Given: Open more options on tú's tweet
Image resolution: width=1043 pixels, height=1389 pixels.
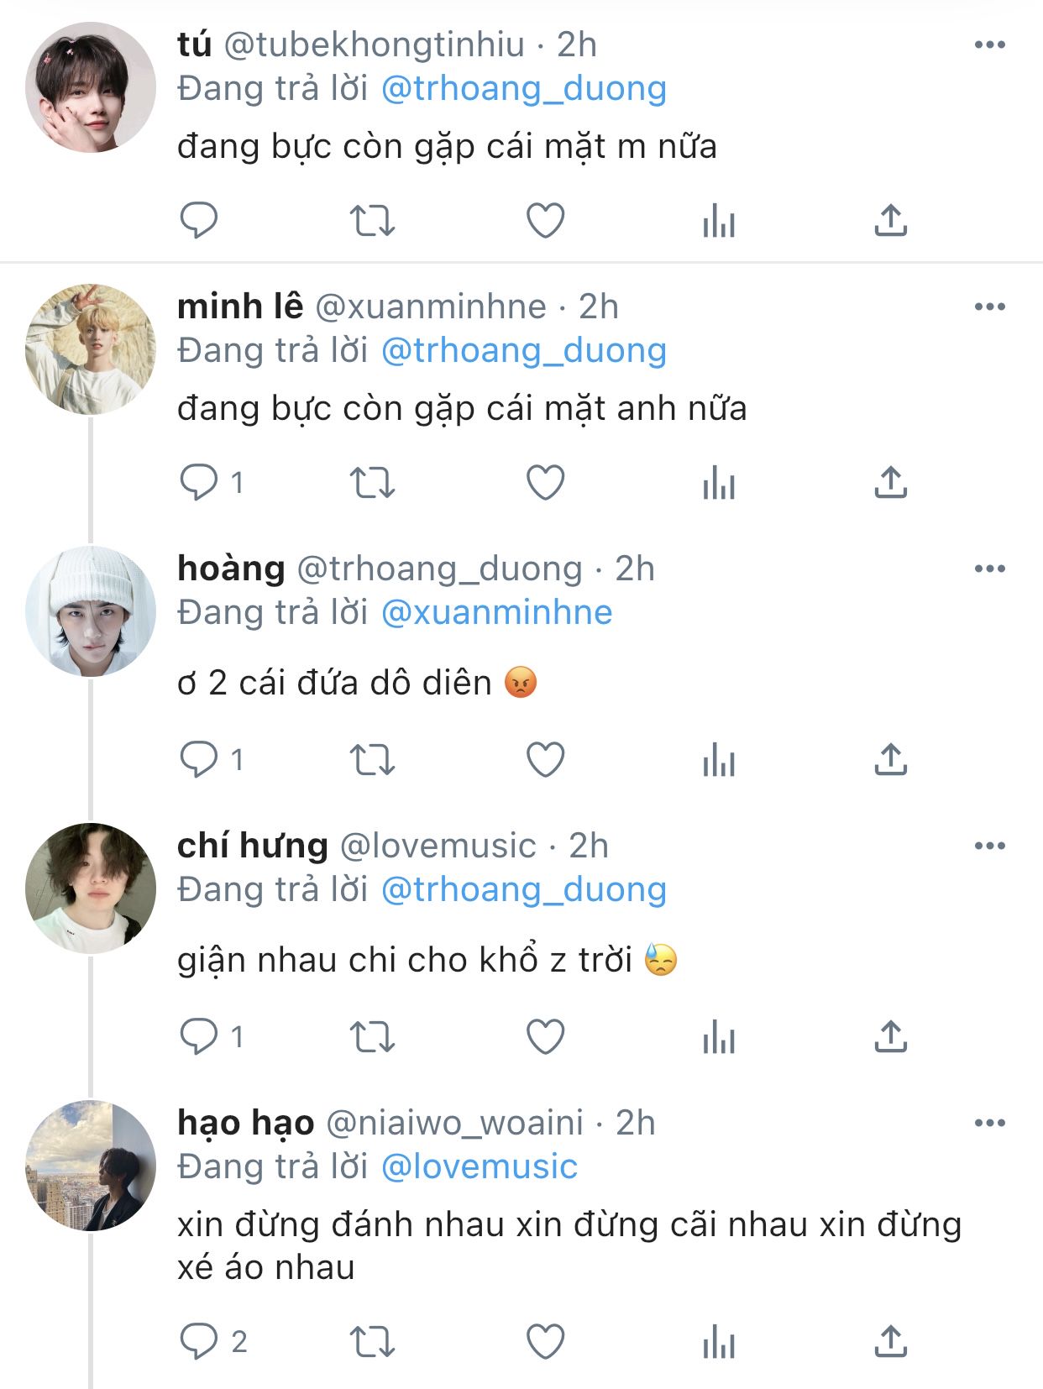Looking at the screenshot, I should (x=990, y=45).
